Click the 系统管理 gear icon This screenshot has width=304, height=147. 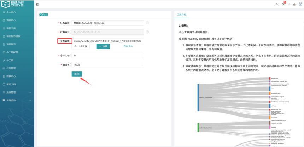[x=4, y=92]
